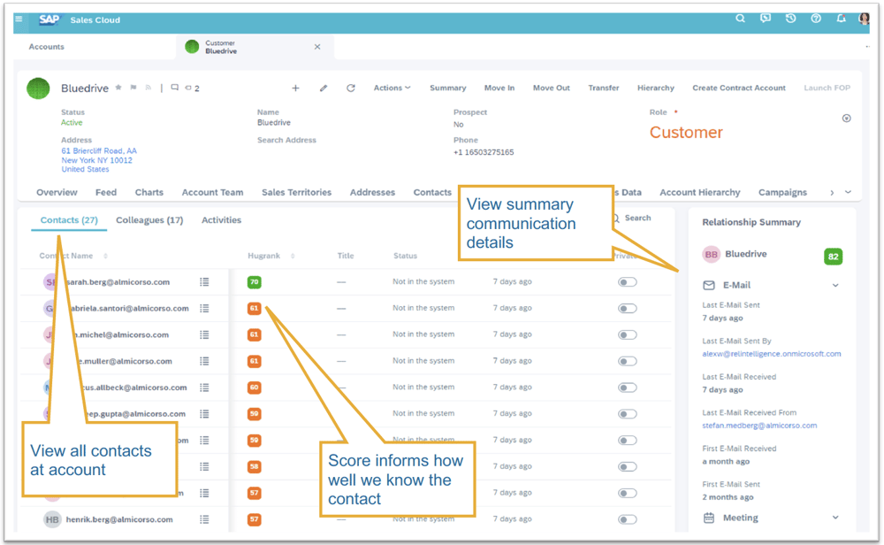
Task: Switch to the Sales Territories tab
Action: [x=296, y=192]
